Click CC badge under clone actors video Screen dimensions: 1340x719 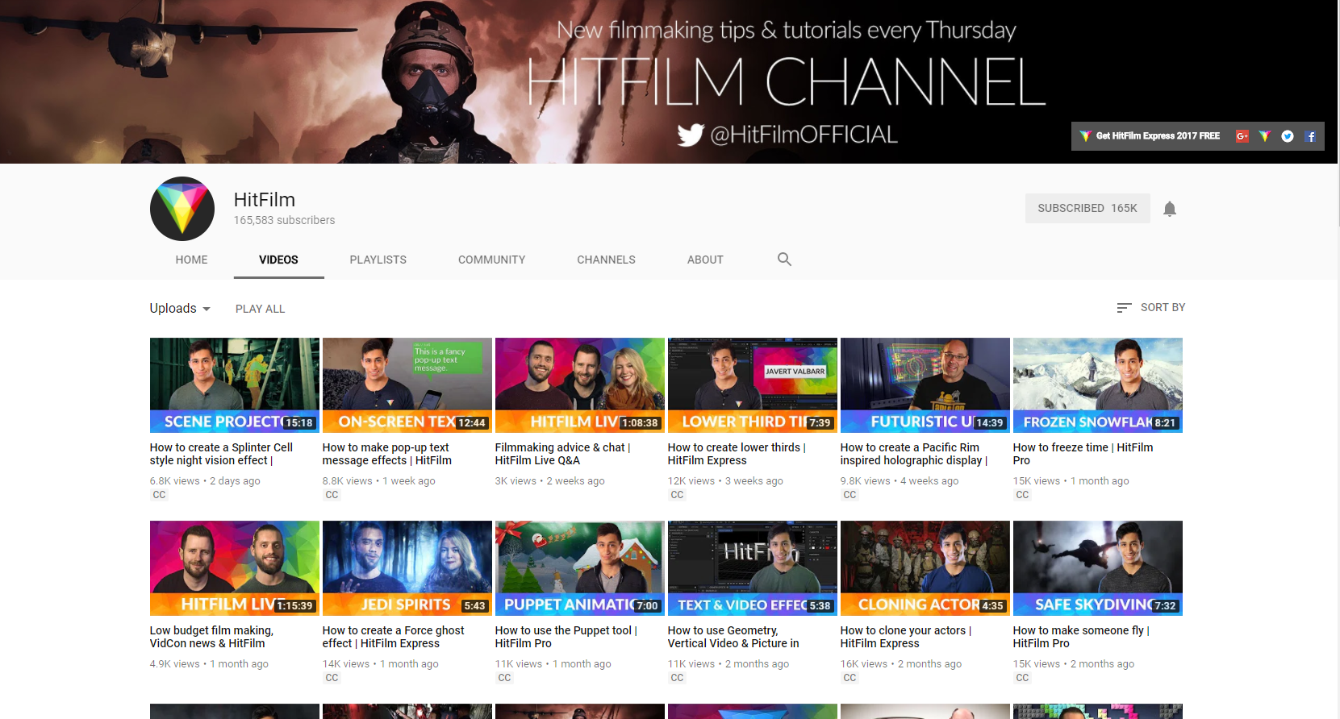[x=850, y=678]
